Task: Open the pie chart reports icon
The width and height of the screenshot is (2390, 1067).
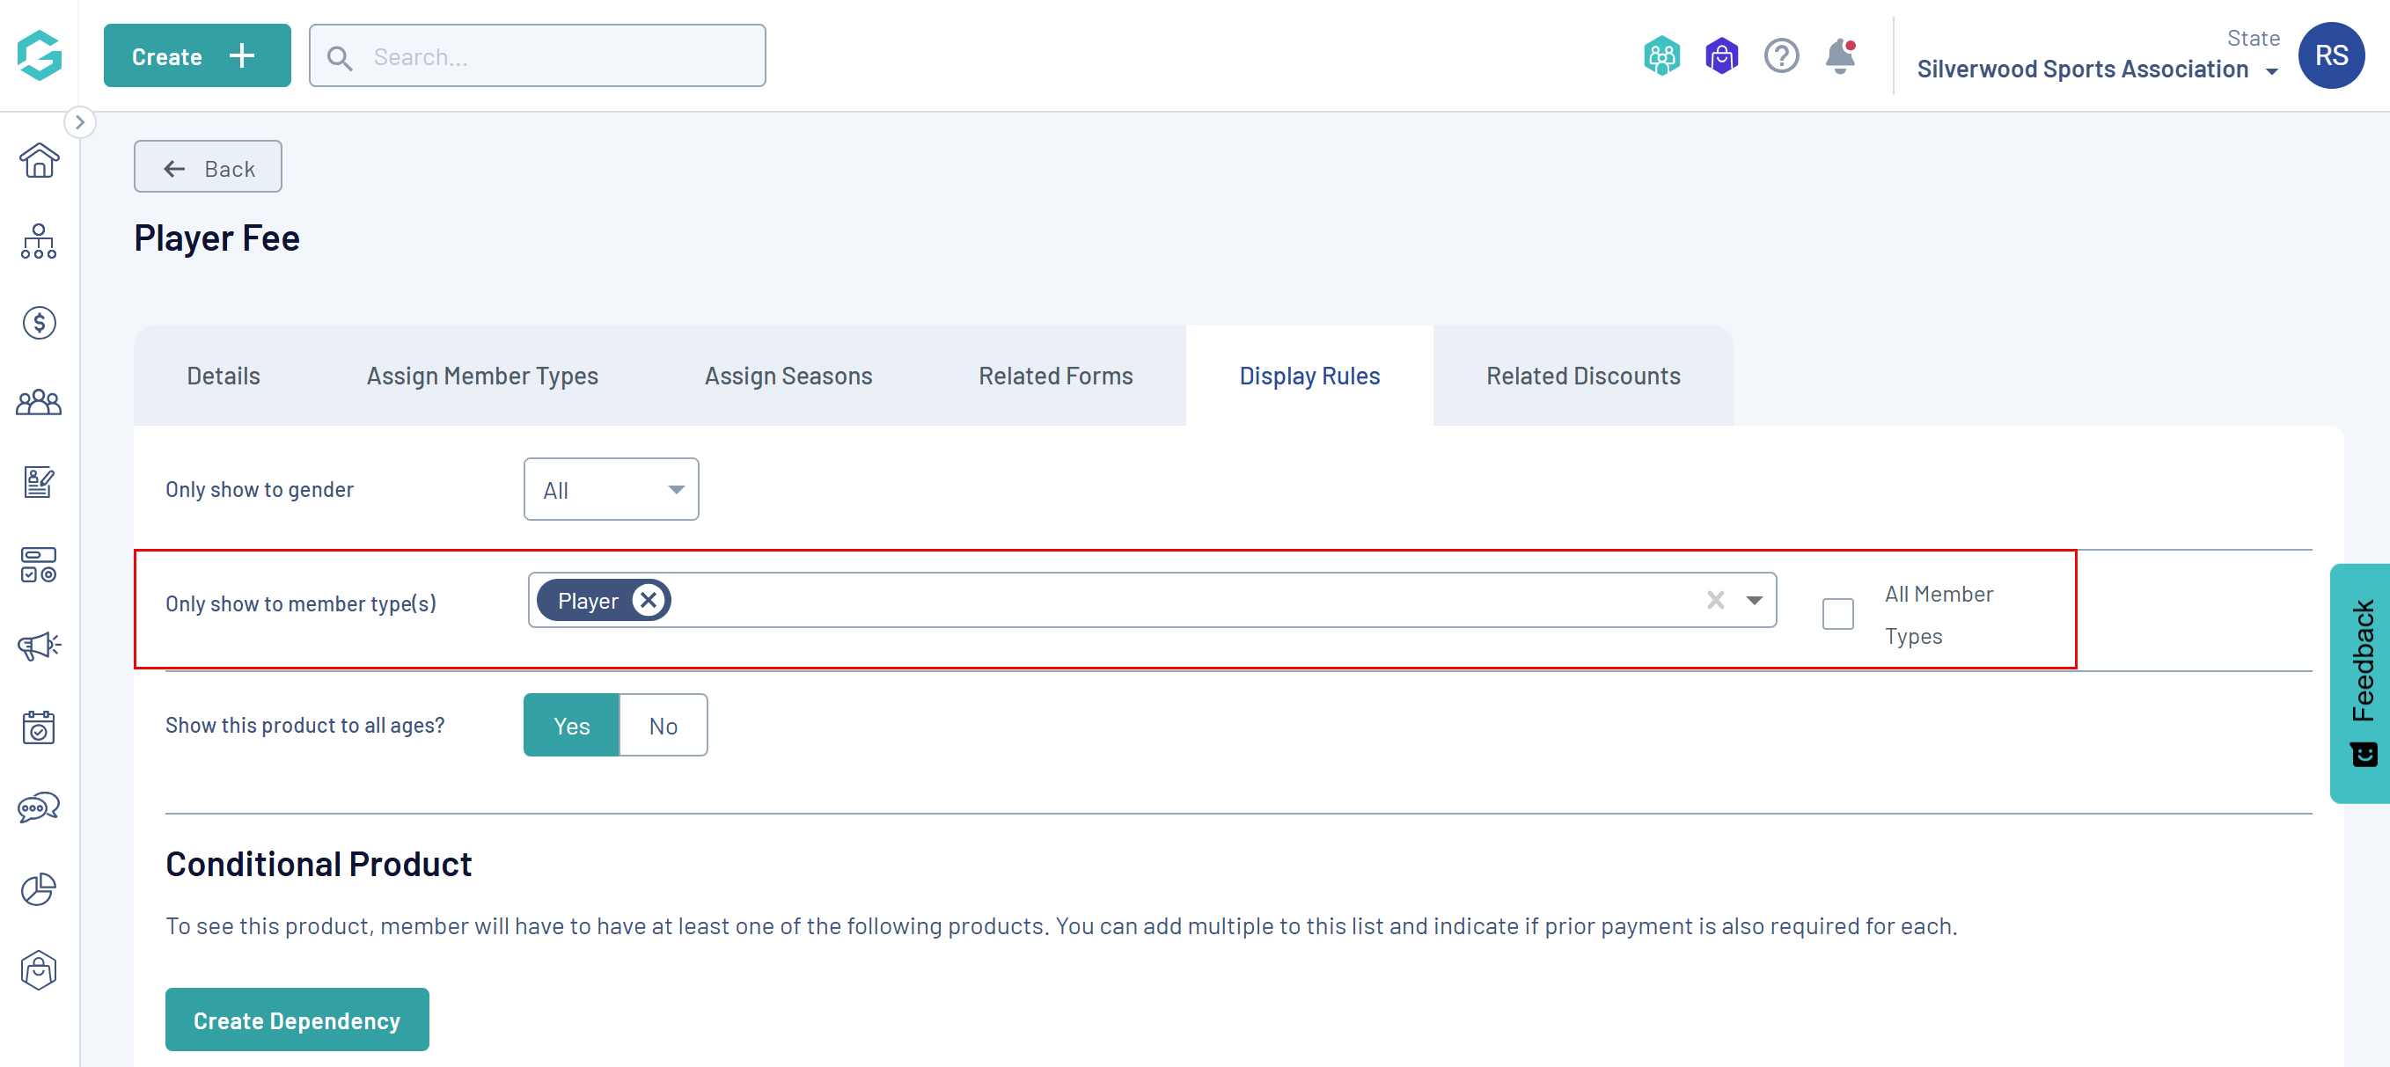Action: tap(39, 888)
